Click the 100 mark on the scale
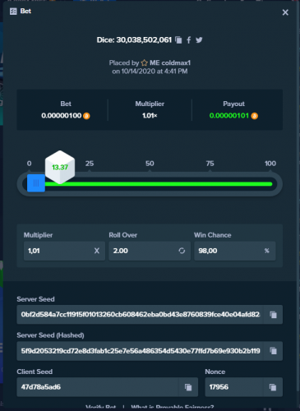The image size is (300, 411). coord(270,164)
